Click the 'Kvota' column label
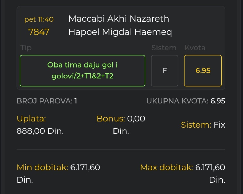 tap(195, 48)
